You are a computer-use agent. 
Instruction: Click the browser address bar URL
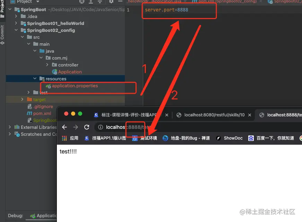click(x=128, y=127)
